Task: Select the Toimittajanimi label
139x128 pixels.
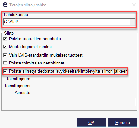Action: pos(18,86)
